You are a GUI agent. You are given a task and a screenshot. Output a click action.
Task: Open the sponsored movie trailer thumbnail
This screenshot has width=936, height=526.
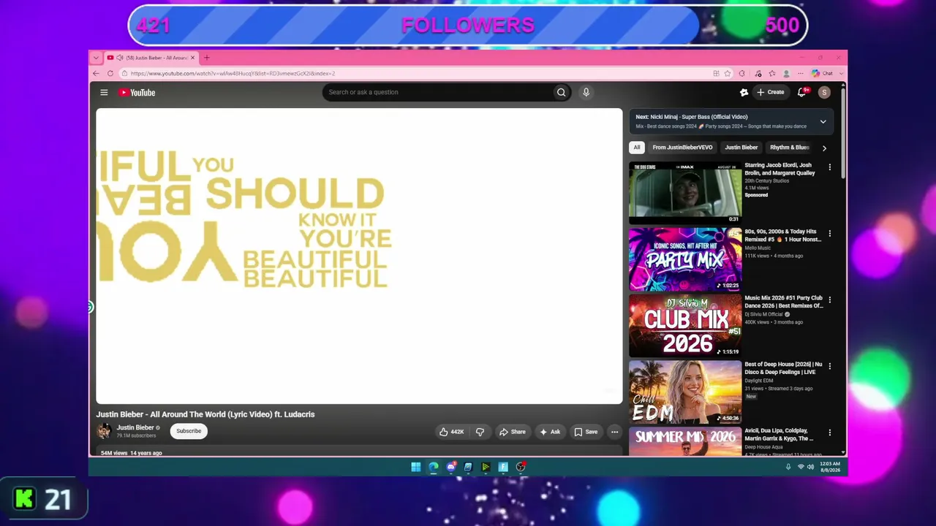click(685, 192)
